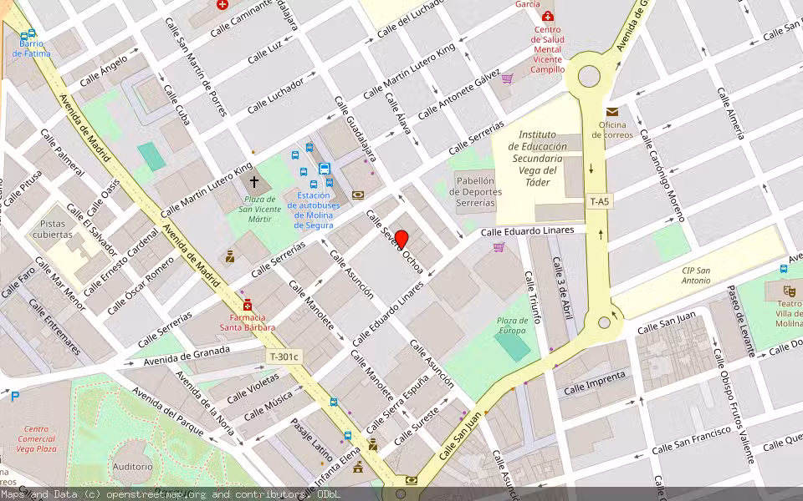
Task: Click the Calle Sureste street label
Action: click(x=417, y=427)
